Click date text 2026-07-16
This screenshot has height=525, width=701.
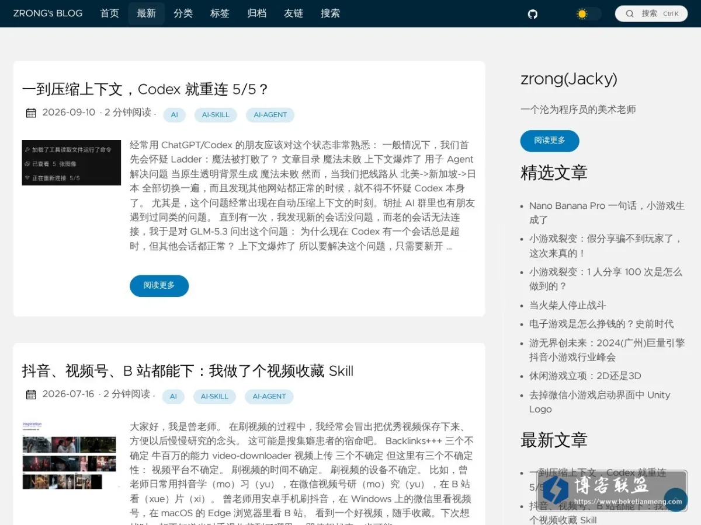coord(68,394)
